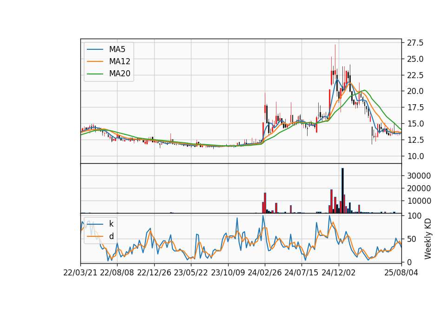Click the 24/02/26 date tick label
Image resolution: width=446 pixels, height=321 pixels.
click(264, 273)
